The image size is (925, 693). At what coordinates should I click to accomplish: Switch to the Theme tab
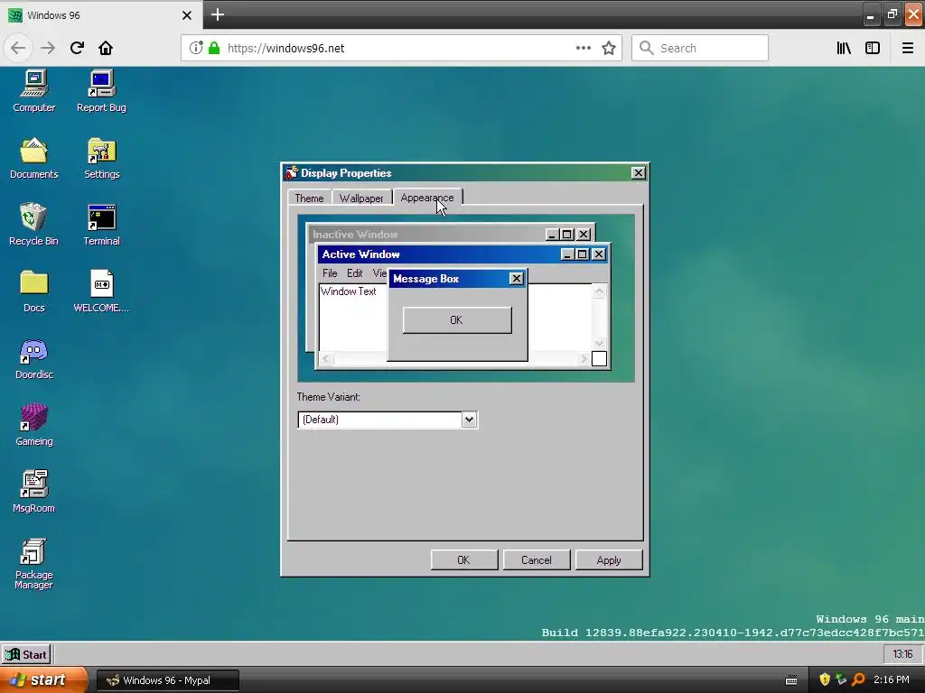point(309,198)
